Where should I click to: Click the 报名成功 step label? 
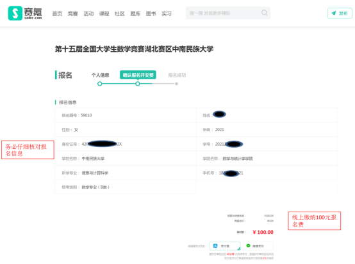(177, 75)
